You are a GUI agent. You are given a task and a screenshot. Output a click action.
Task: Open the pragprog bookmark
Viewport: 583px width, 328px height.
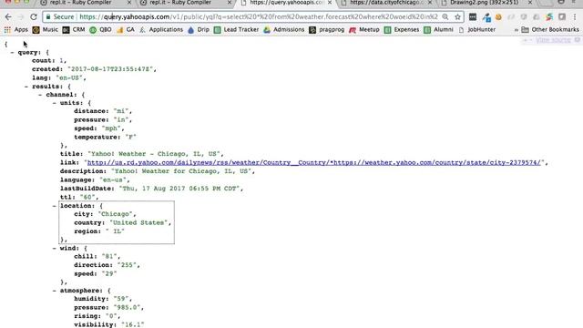[x=326, y=30]
